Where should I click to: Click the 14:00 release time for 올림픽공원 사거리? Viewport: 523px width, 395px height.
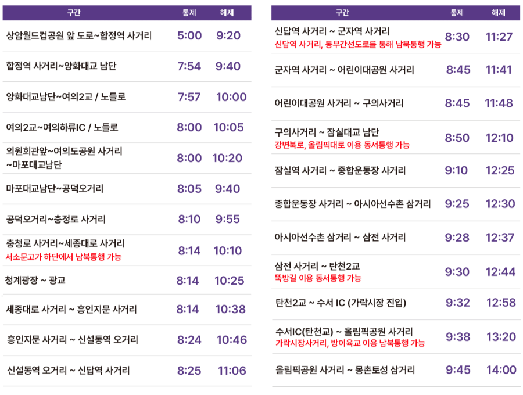click(x=501, y=370)
